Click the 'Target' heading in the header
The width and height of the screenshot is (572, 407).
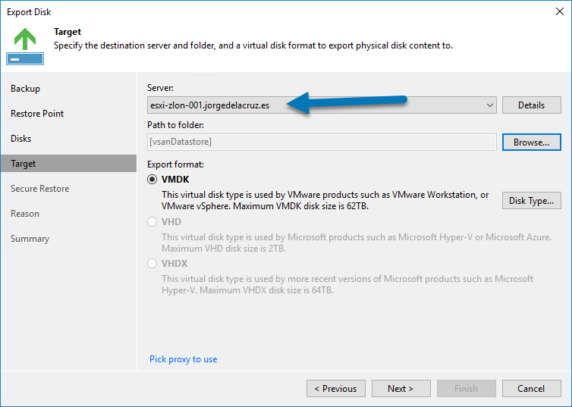click(x=68, y=32)
